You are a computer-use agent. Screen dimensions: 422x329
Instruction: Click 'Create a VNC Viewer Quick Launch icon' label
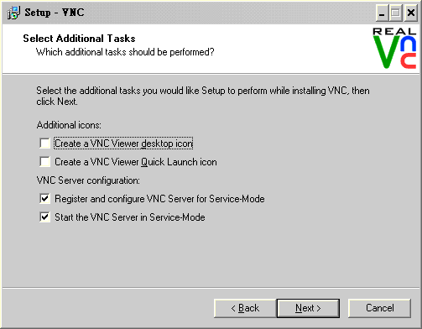136,162
